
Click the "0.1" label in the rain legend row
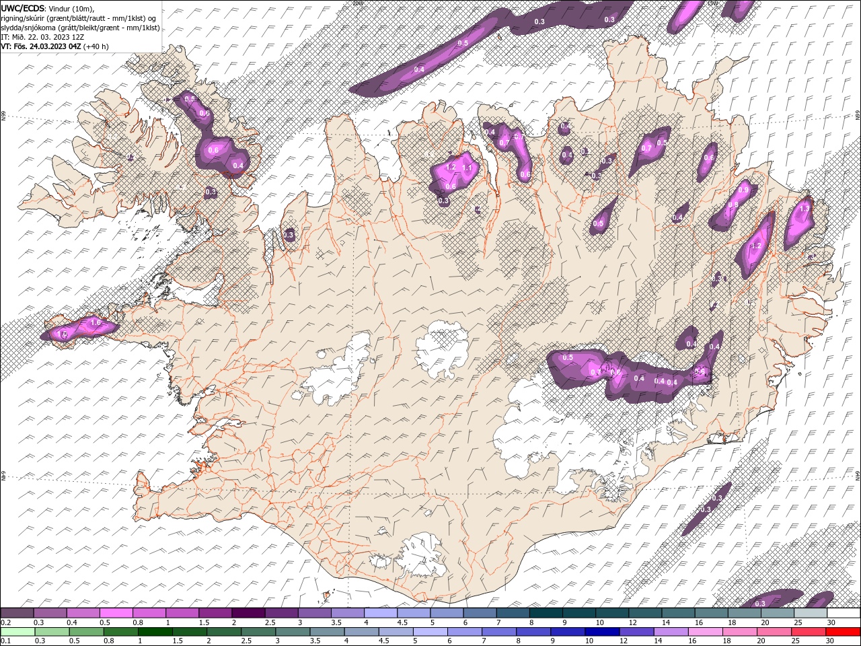[x=6, y=641]
